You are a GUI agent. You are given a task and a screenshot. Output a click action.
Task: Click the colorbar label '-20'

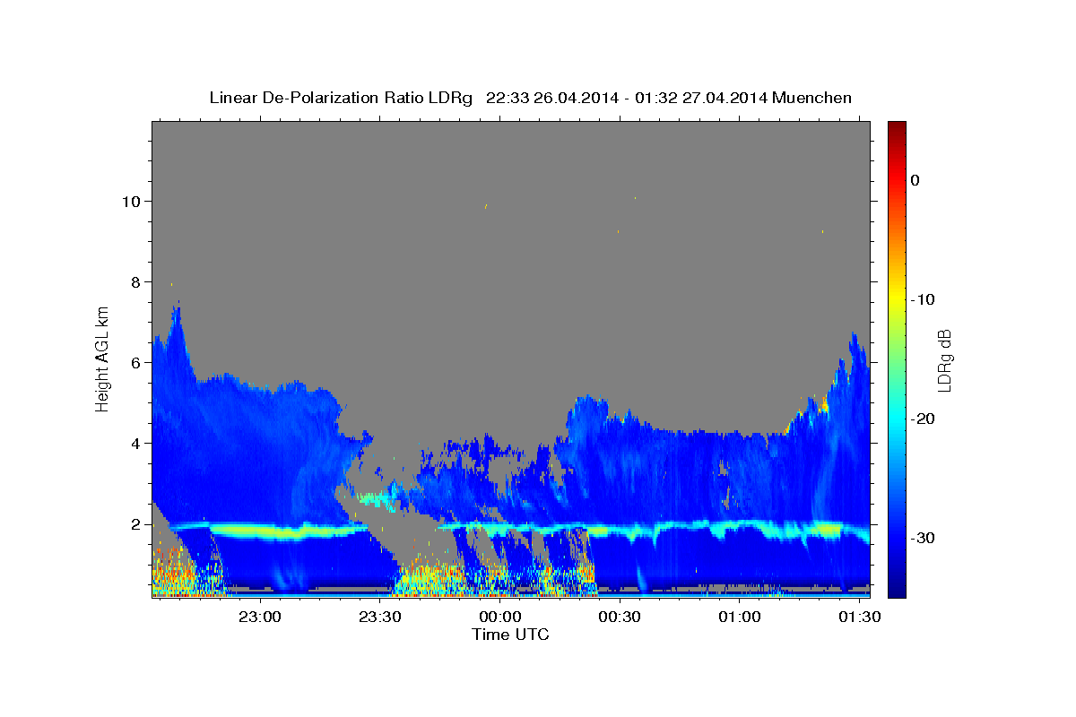coord(924,419)
